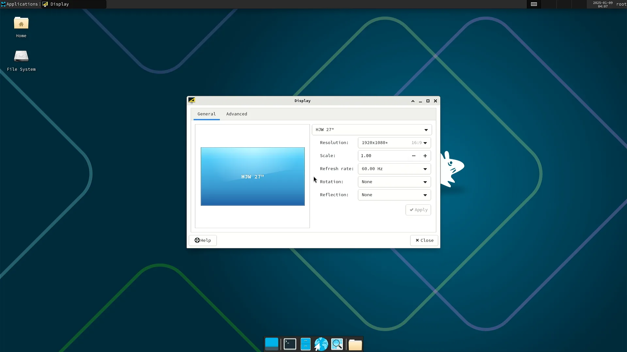Click the Help button
Screen dimensions: 627x352
(202, 240)
